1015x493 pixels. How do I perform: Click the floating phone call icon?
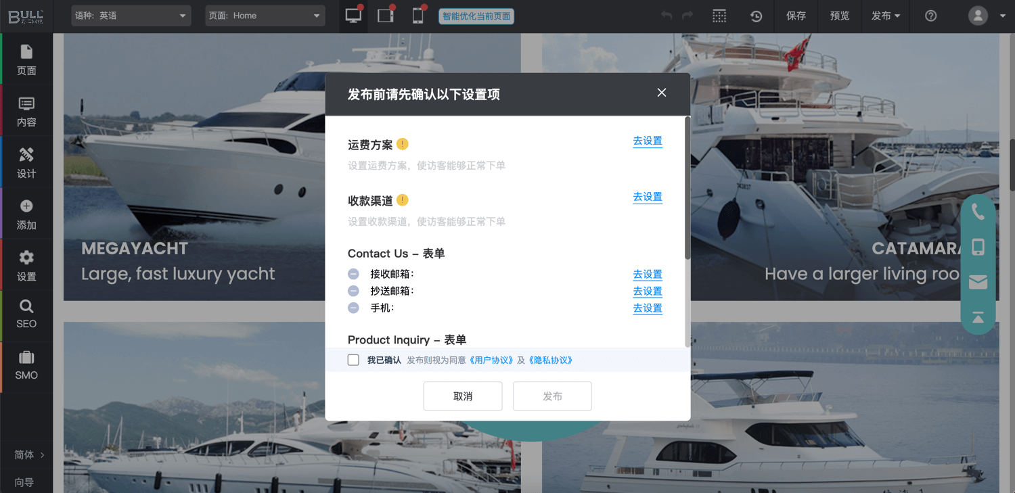[978, 212]
